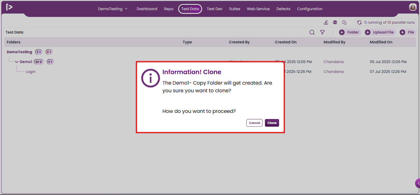Go to the Dashboard tab

point(147,9)
